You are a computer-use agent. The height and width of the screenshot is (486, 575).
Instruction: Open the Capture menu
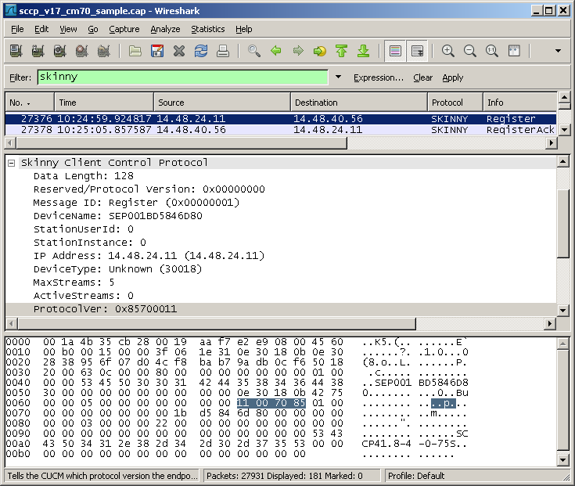[124, 29]
